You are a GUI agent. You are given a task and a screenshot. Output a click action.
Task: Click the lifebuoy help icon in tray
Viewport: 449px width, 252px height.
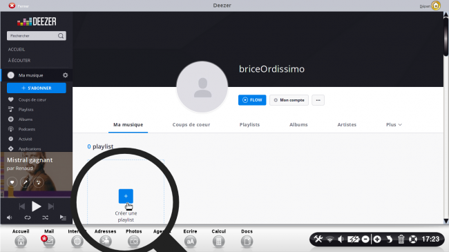pyautogui.click(x=413, y=239)
